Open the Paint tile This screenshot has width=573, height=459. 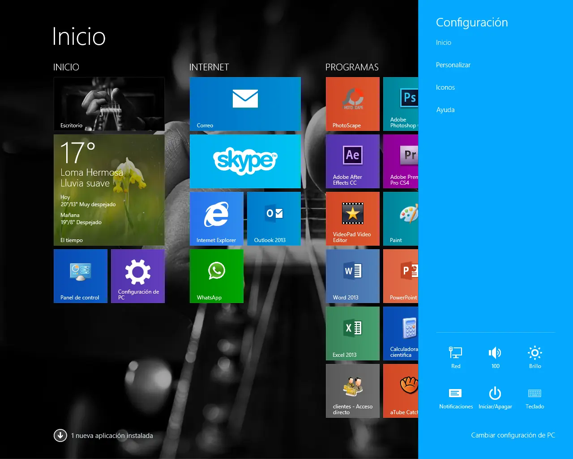click(401, 219)
